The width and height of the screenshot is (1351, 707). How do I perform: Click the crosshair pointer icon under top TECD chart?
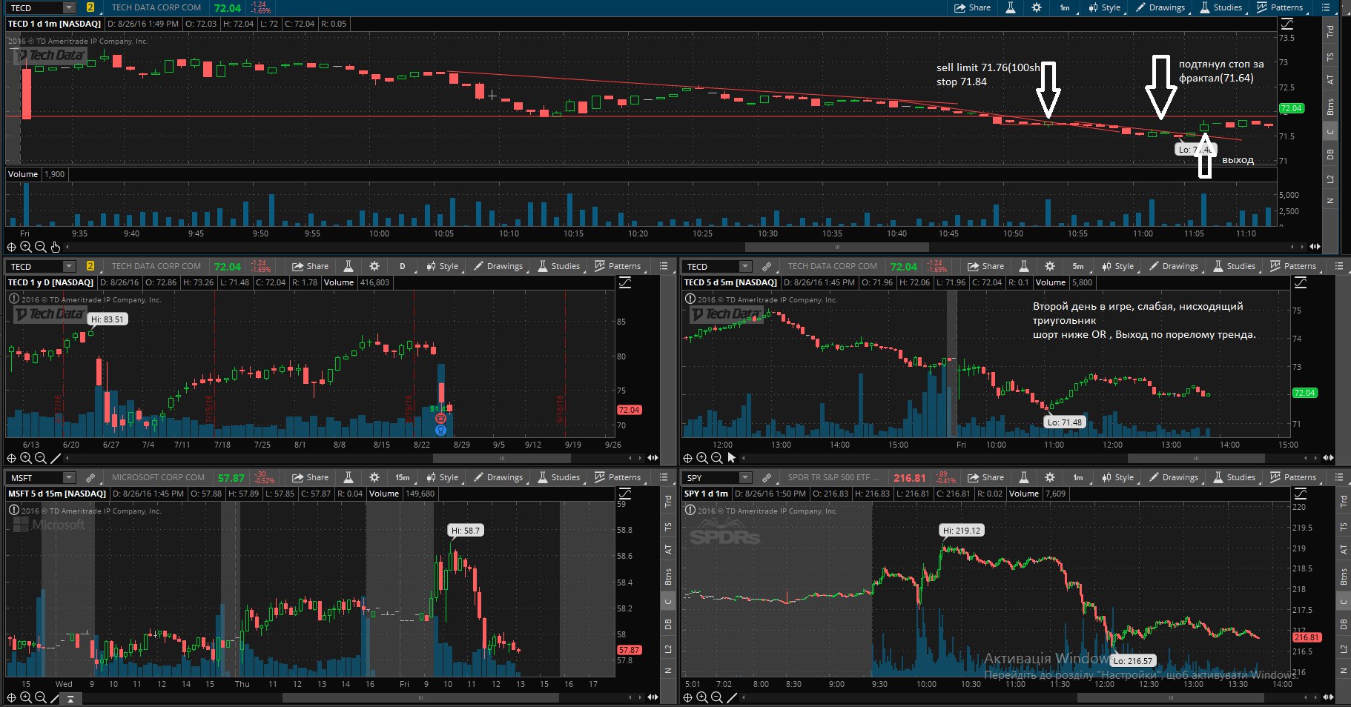point(11,248)
